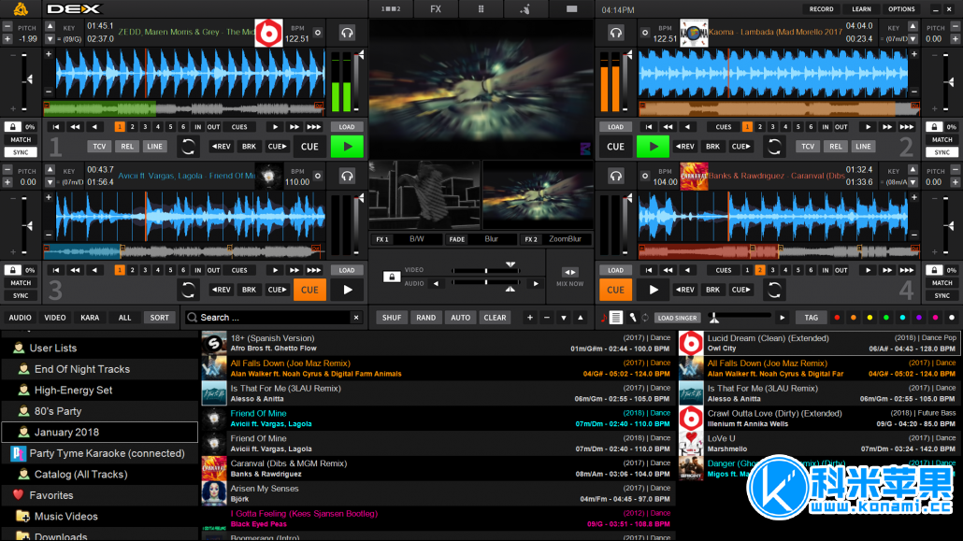Click the red music note icon
The image size is (963, 541).
(603, 318)
